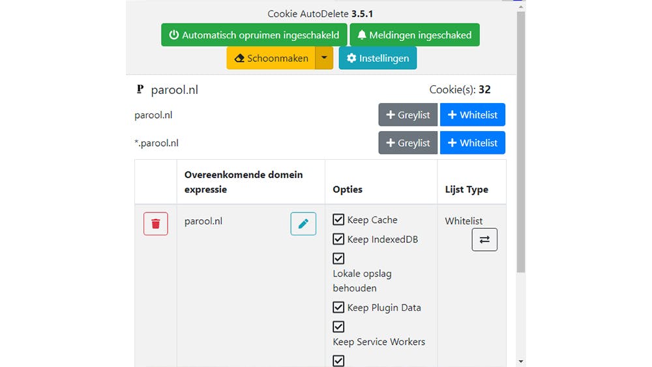This screenshot has width=652, height=367.
Task: Add parool.nl to Greylist
Action: tap(407, 115)
